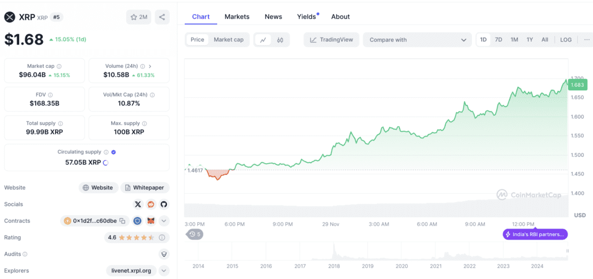Click the verified badge beside Circulating supply
This screenshot has height=279, width=593.
(x=114, y=152)
